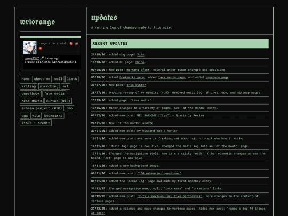Open the microblog page

pos(49,86)
